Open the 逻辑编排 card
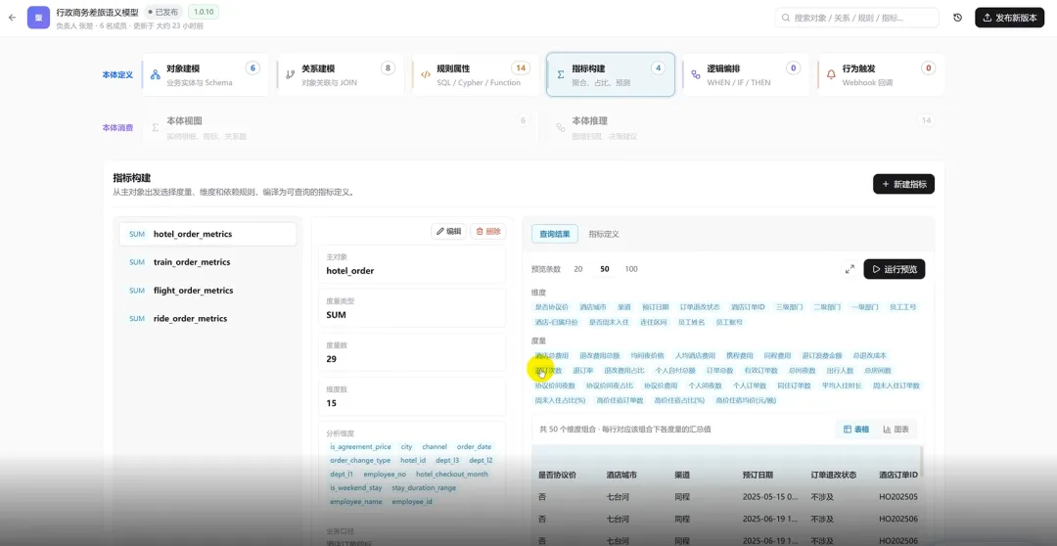This screenshot has height=546, width=1057. (746, 74)
